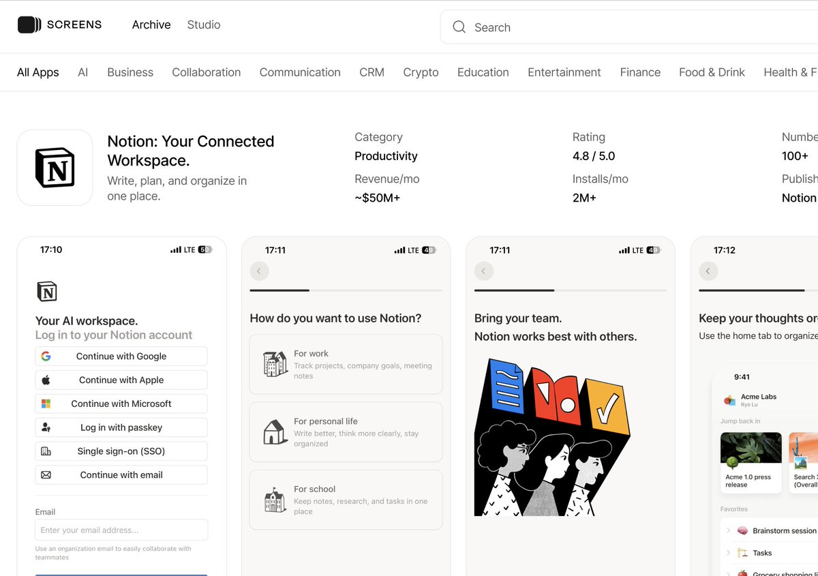The image size is (818, 576).
Task: Select the Crypto category
Action: click(421, 72)
